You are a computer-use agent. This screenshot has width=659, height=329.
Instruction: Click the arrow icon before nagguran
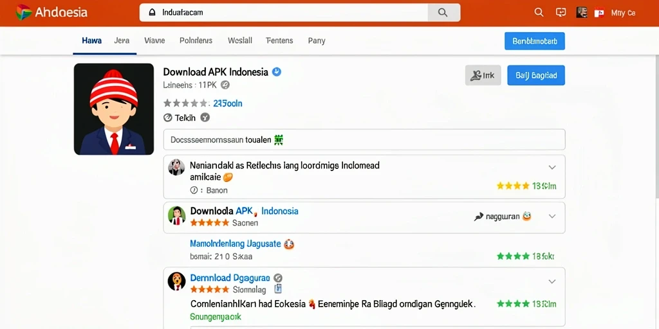pos(478,217)
